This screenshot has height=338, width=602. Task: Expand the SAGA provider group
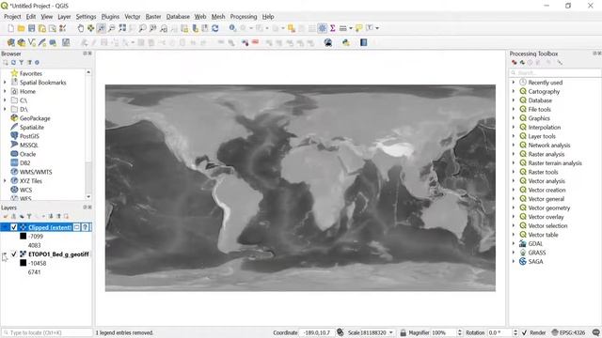point(514,261)
